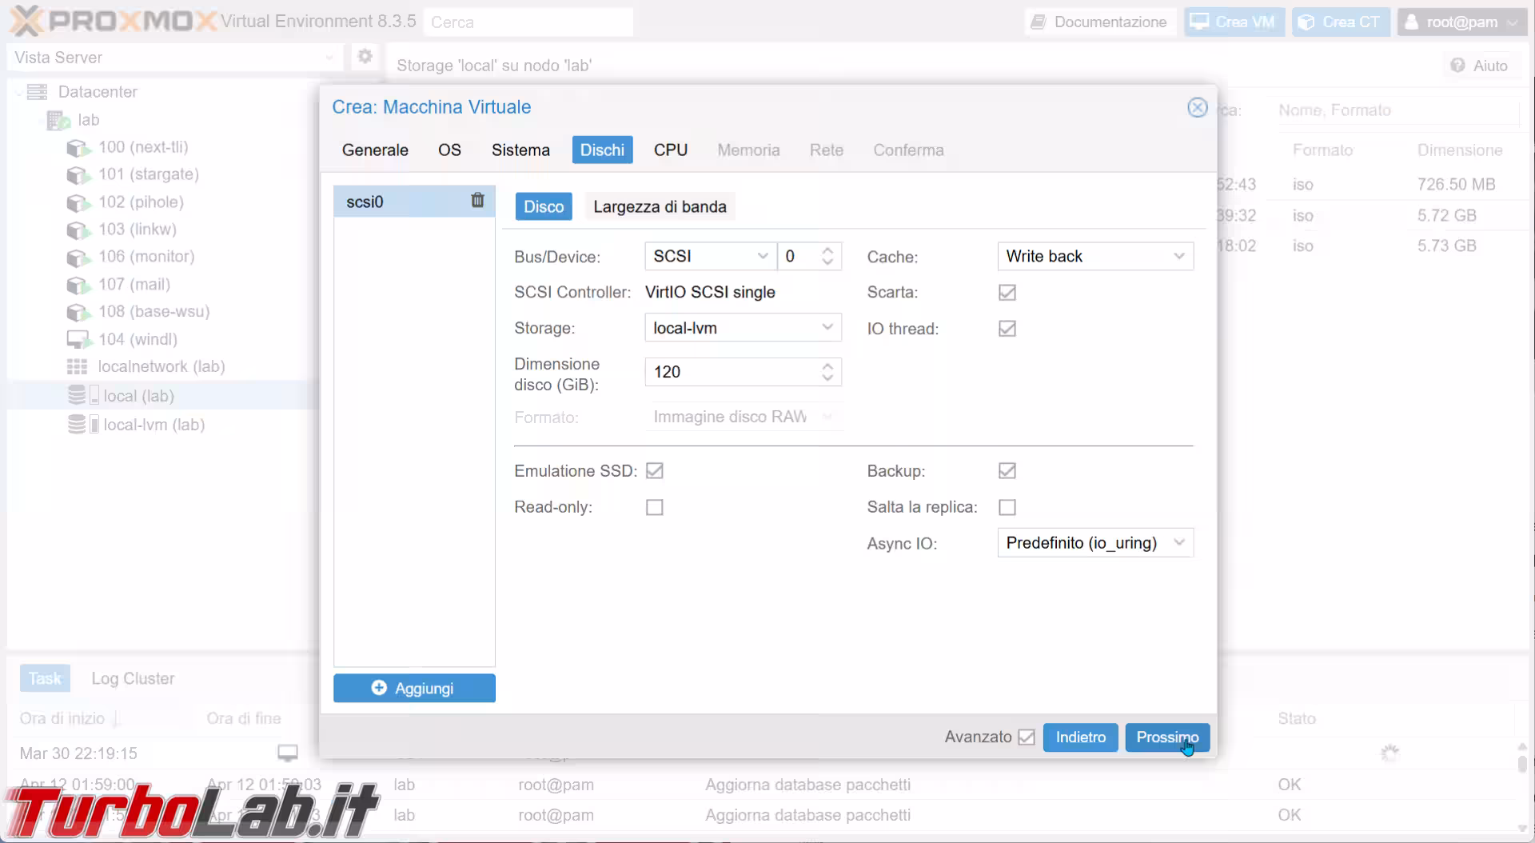
Task: Click the disk size field showing 120
Action: click(732, 372)
